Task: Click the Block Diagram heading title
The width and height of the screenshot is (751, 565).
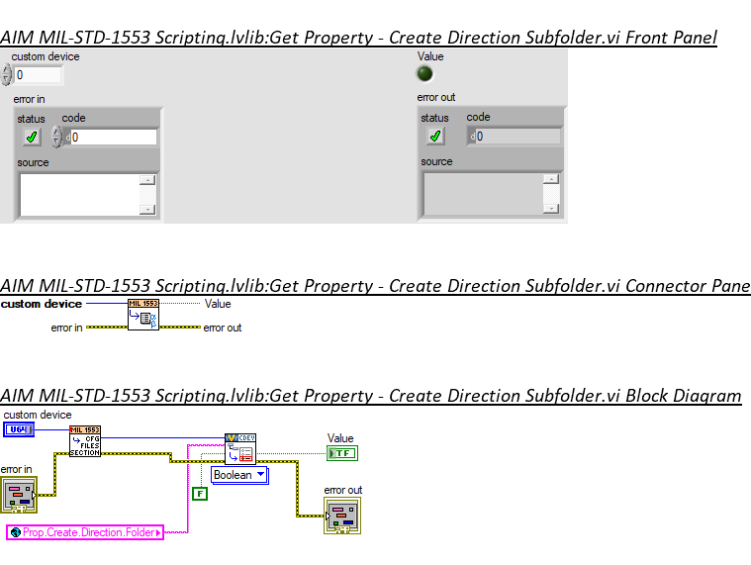Action: 371,396
